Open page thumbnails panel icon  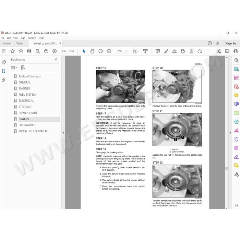point(4,62)
